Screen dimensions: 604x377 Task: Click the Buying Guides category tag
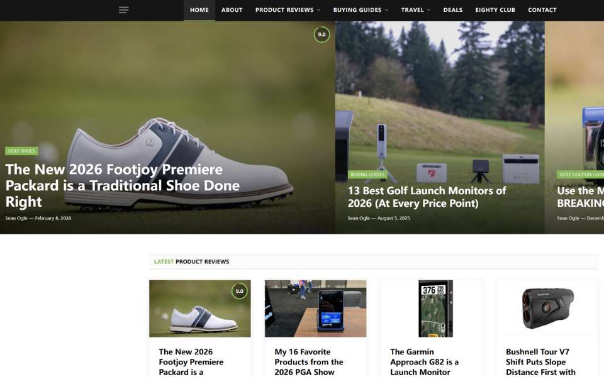point(367,175)
